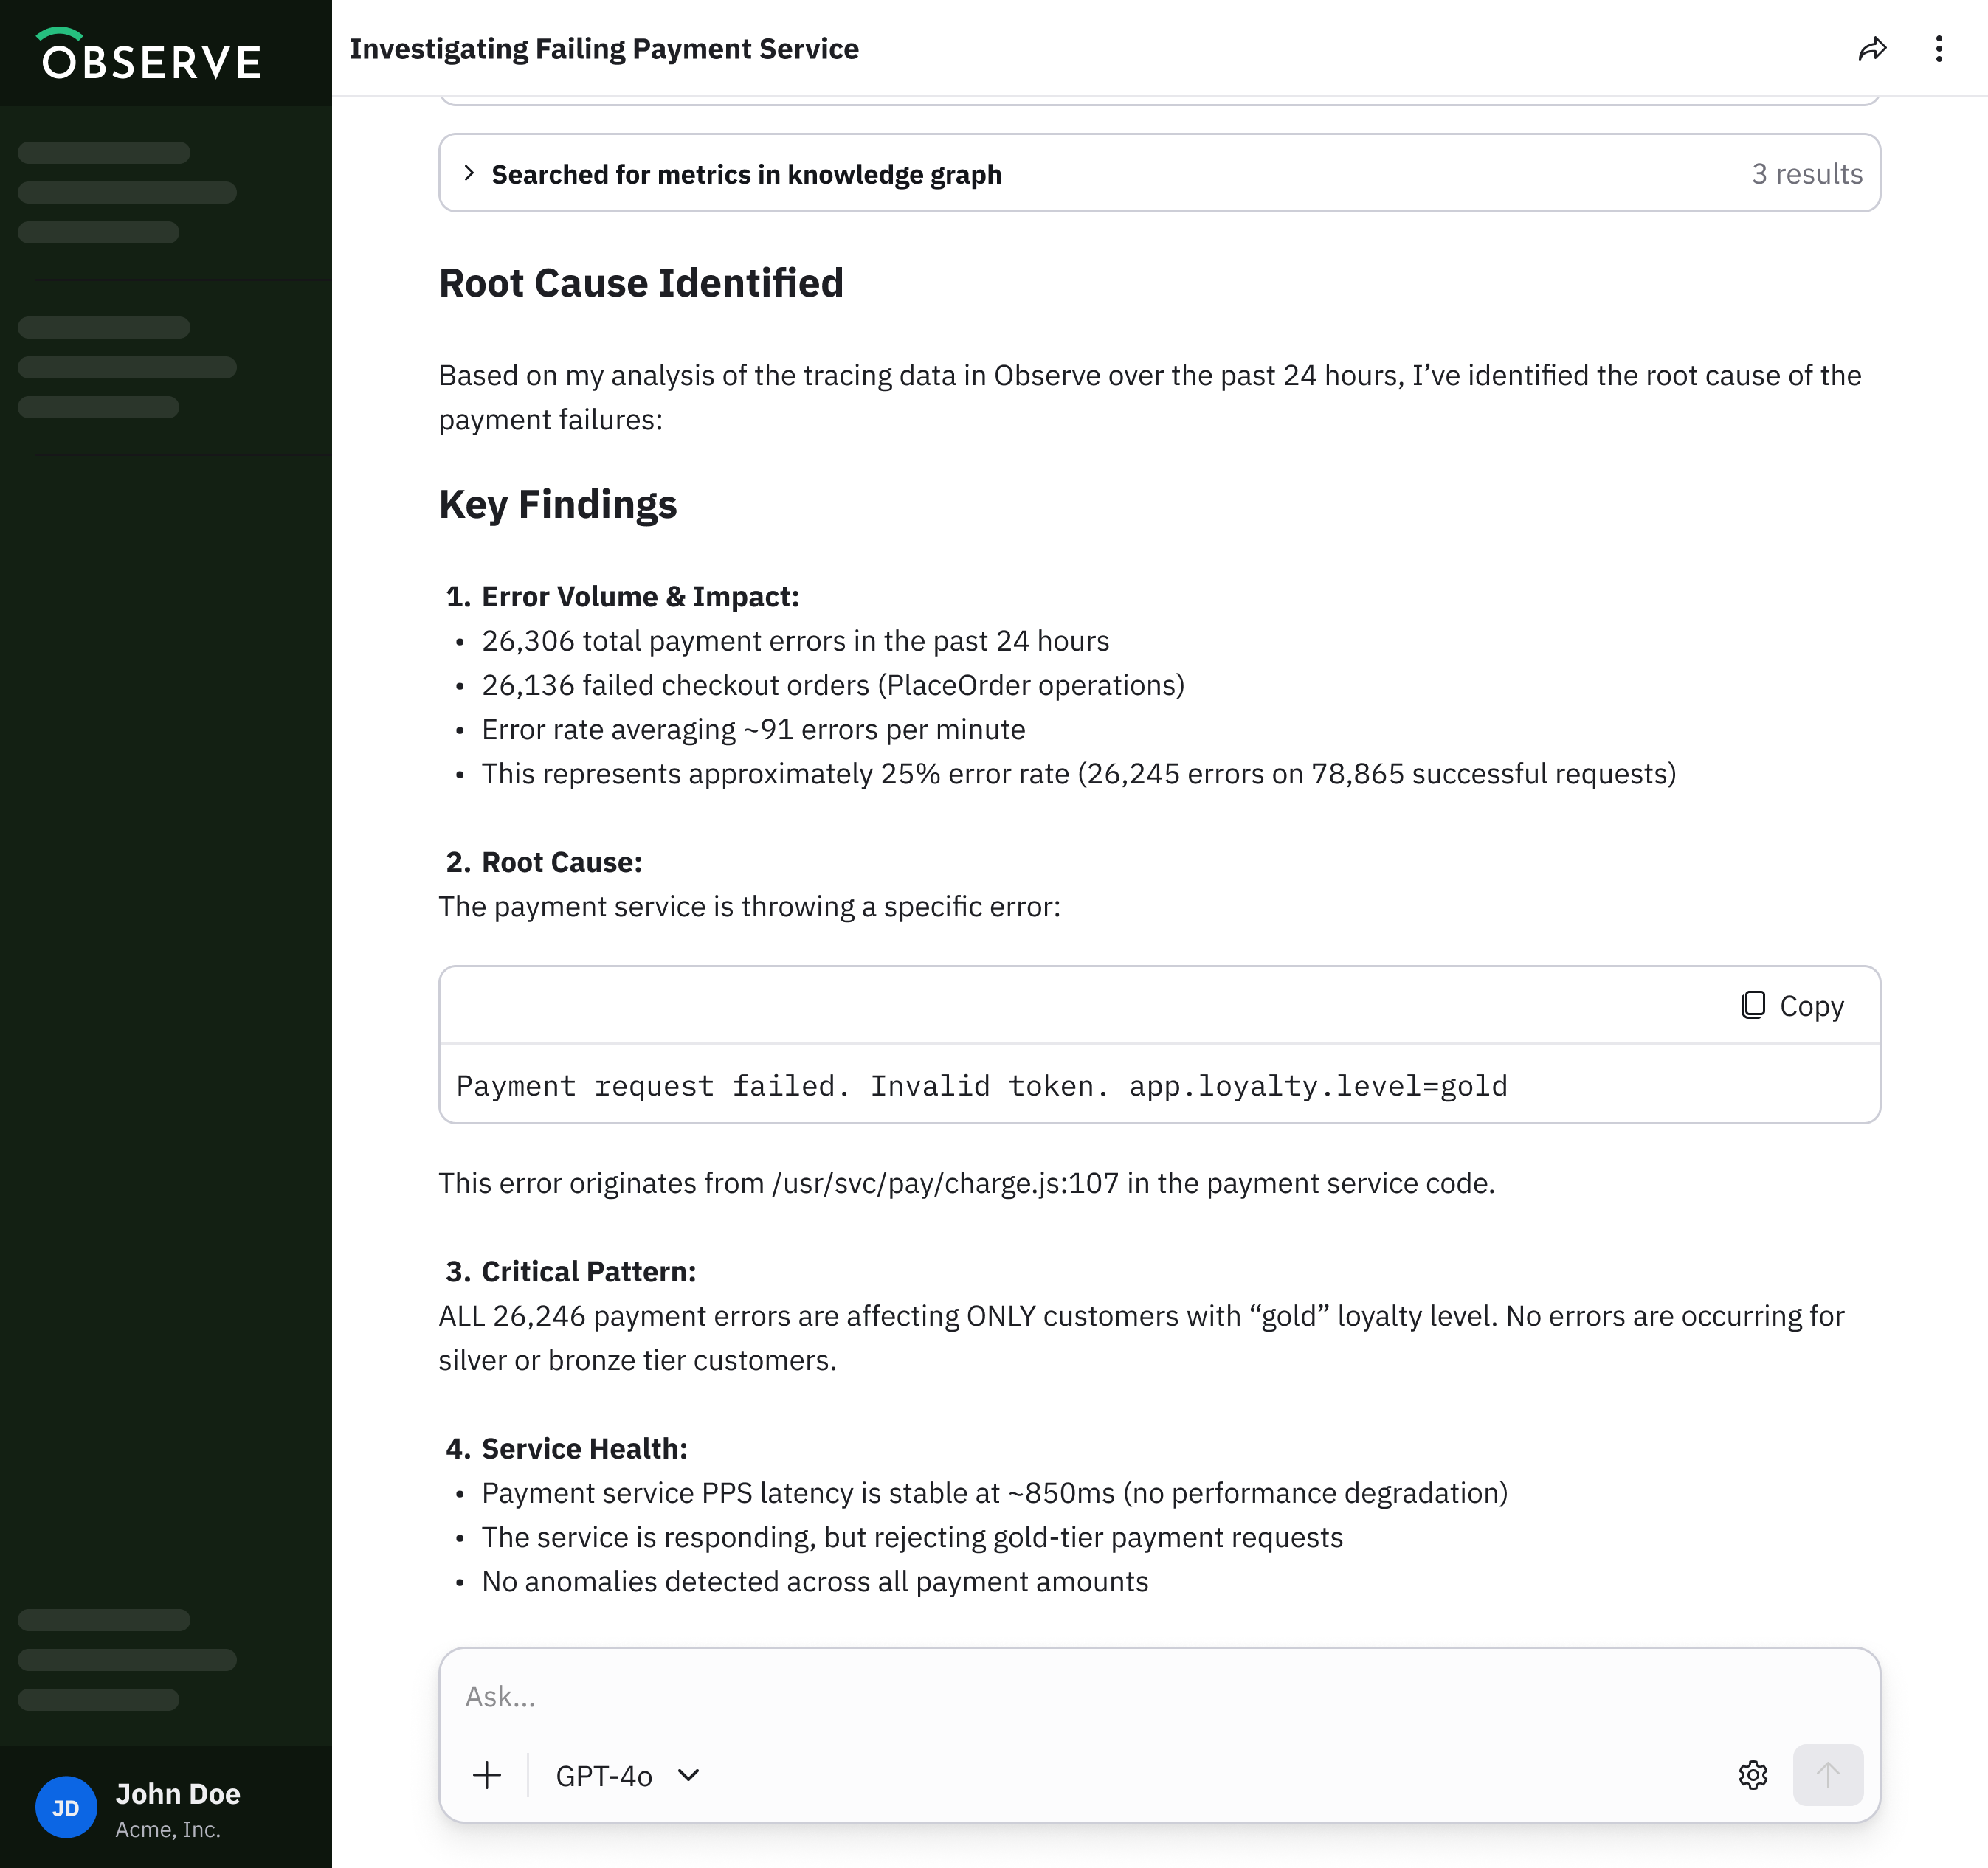Open the three-dot more options menu
This screenshot has height=1868, width=1988.
click(1938, 49)
